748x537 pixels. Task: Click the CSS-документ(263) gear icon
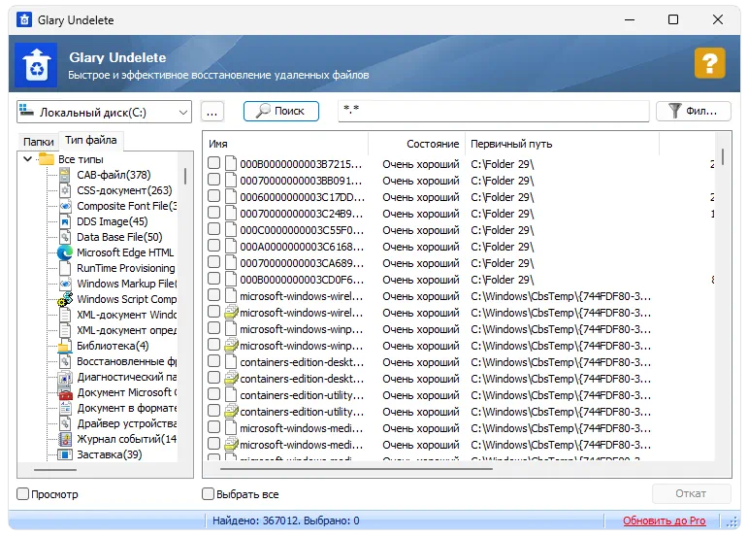65,191
